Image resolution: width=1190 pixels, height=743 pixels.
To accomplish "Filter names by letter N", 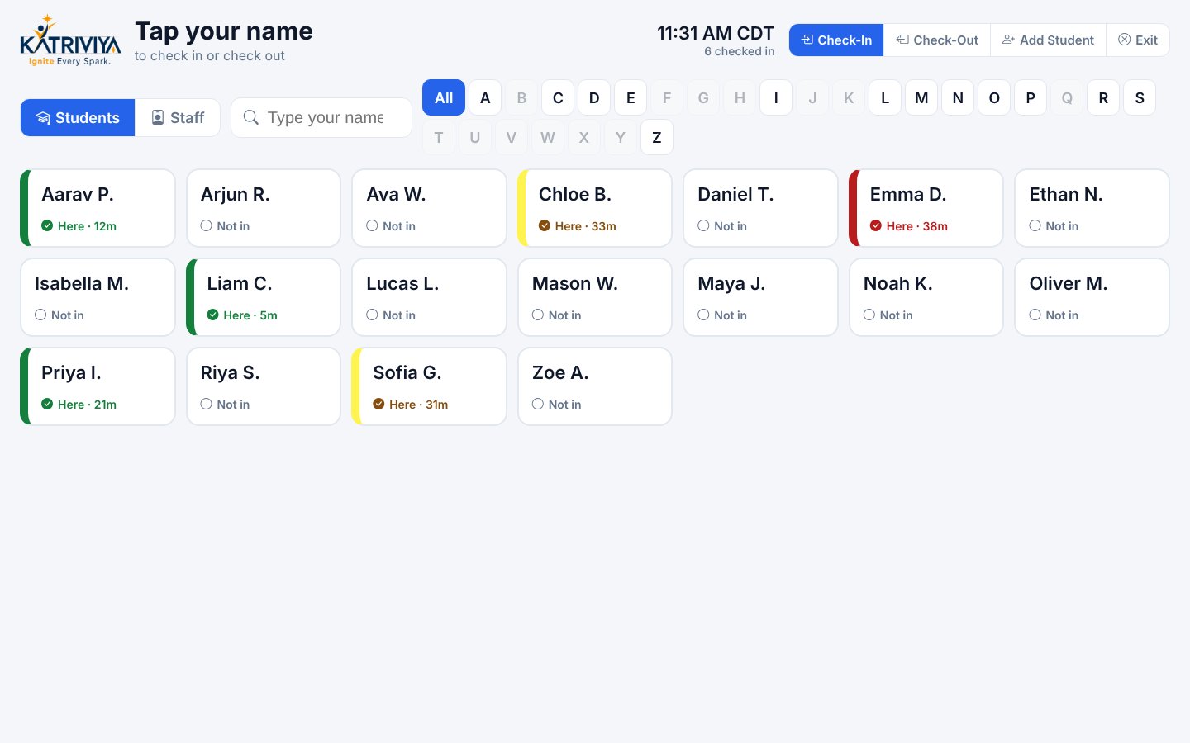I will pyautogui.click(x=958, y=97).
